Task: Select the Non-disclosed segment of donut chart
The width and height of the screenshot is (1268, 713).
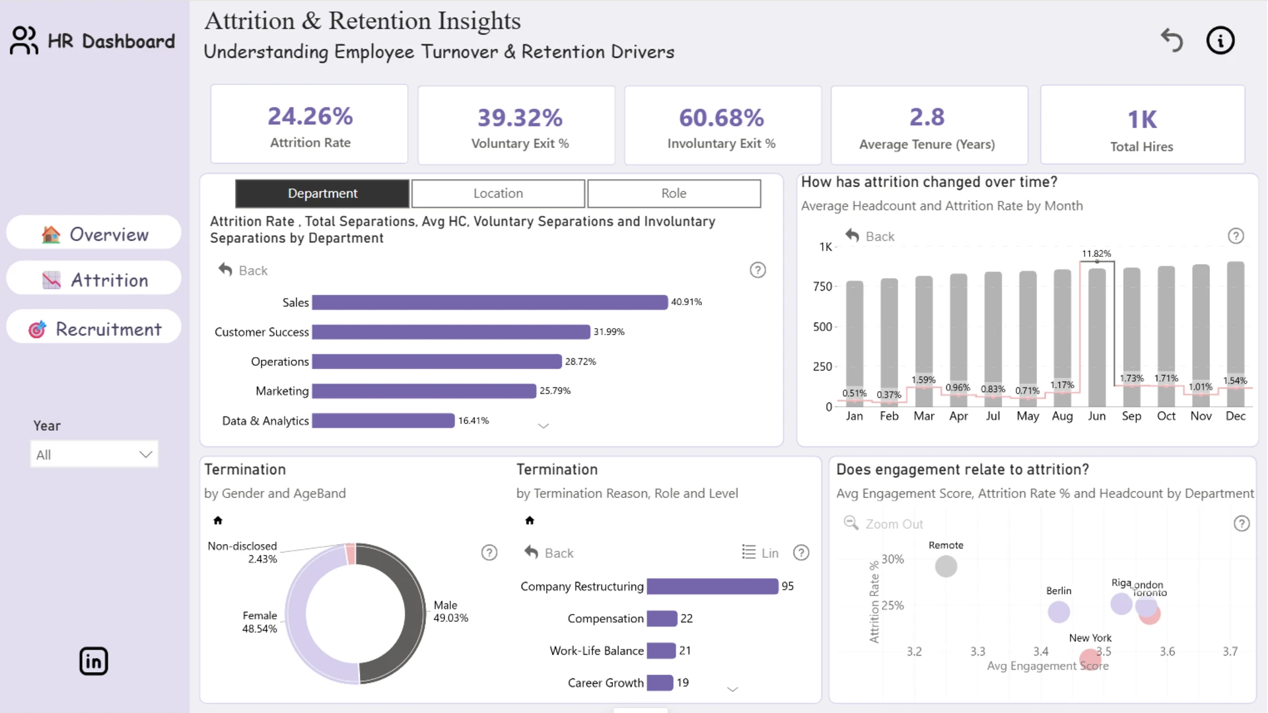Action: [351, 554]
